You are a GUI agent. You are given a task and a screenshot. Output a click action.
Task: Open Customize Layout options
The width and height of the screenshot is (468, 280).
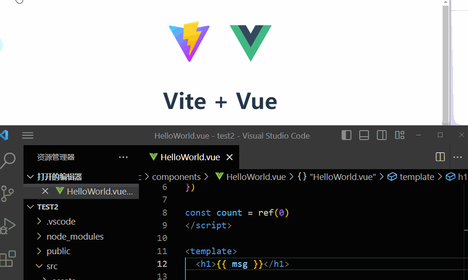(400, 135)
